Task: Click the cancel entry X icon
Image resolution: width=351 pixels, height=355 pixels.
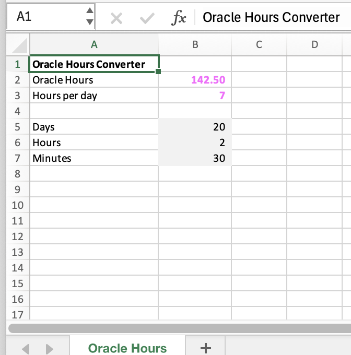Action: [116, 18]
